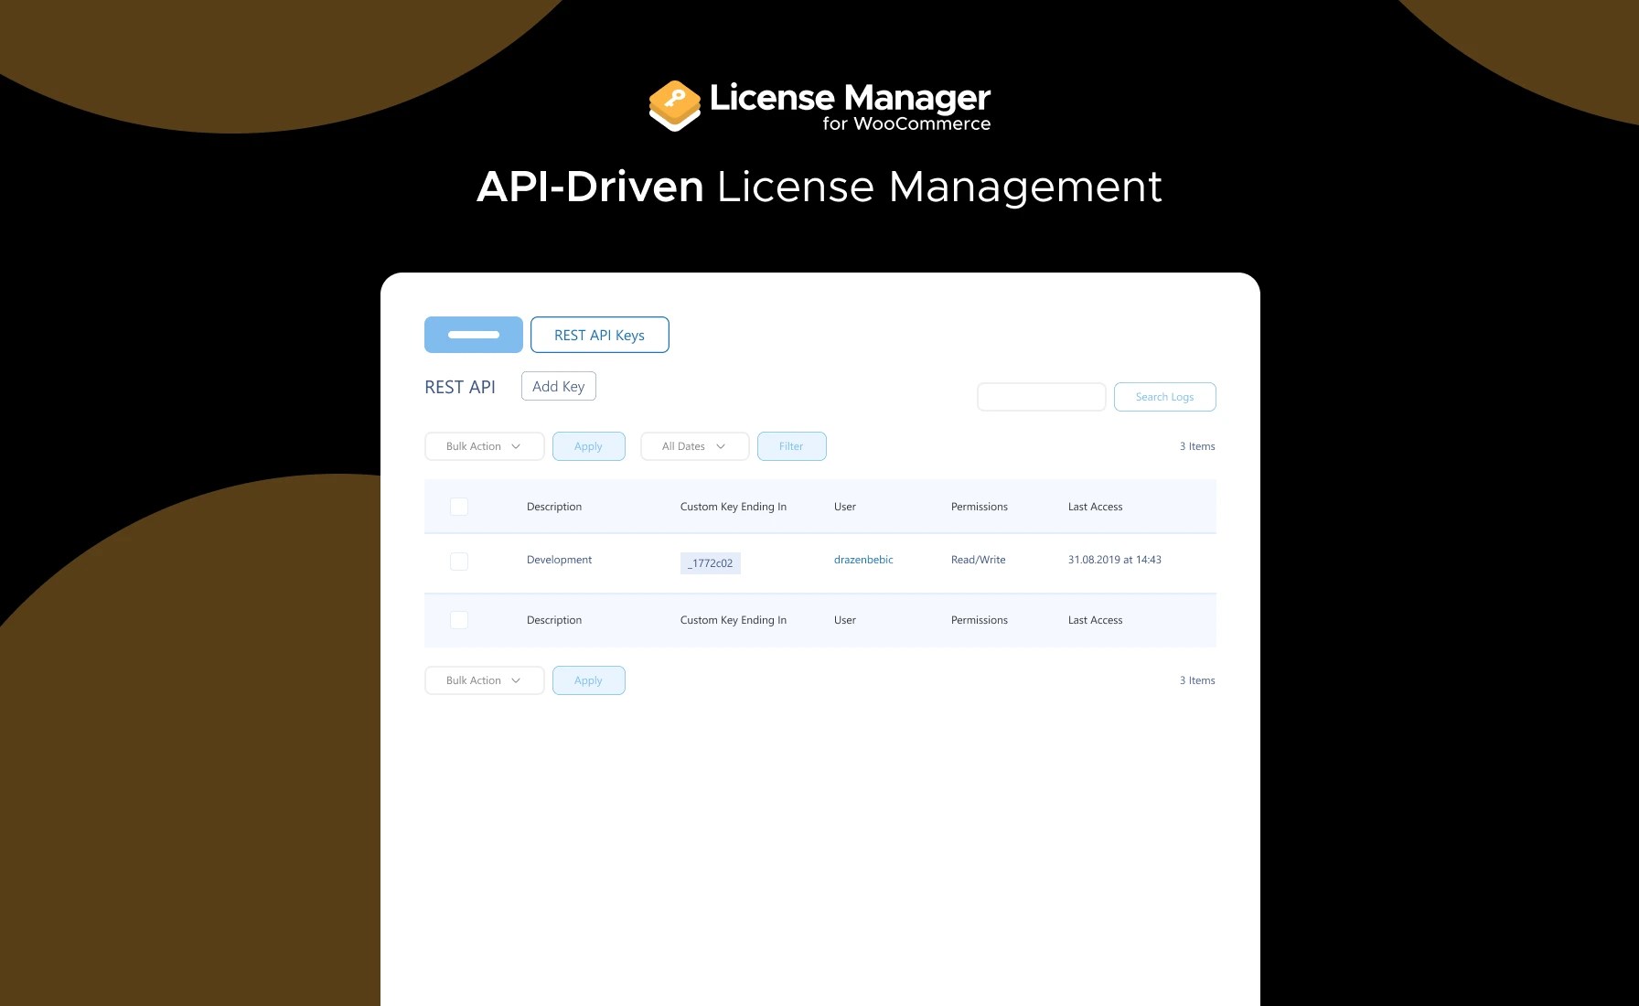Toggle the select-all checkbox in the header row

click(x=458, y=506)
